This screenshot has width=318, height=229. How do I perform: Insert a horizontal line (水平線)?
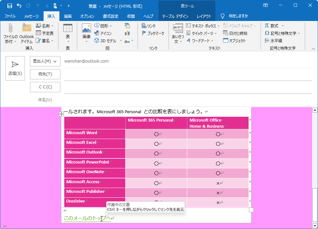click(x=273, y=41)
